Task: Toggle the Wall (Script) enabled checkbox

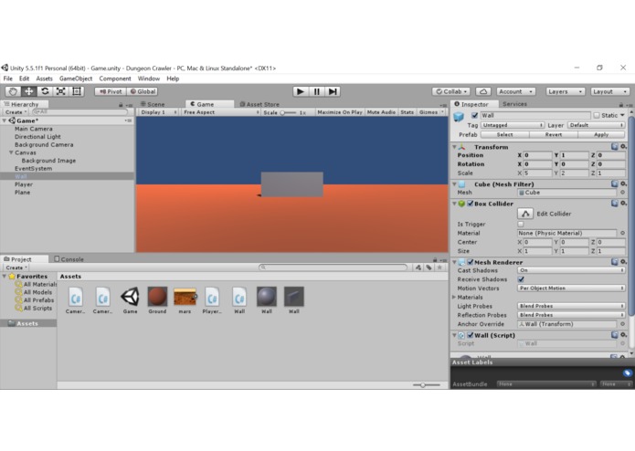Action: (471, 335)
